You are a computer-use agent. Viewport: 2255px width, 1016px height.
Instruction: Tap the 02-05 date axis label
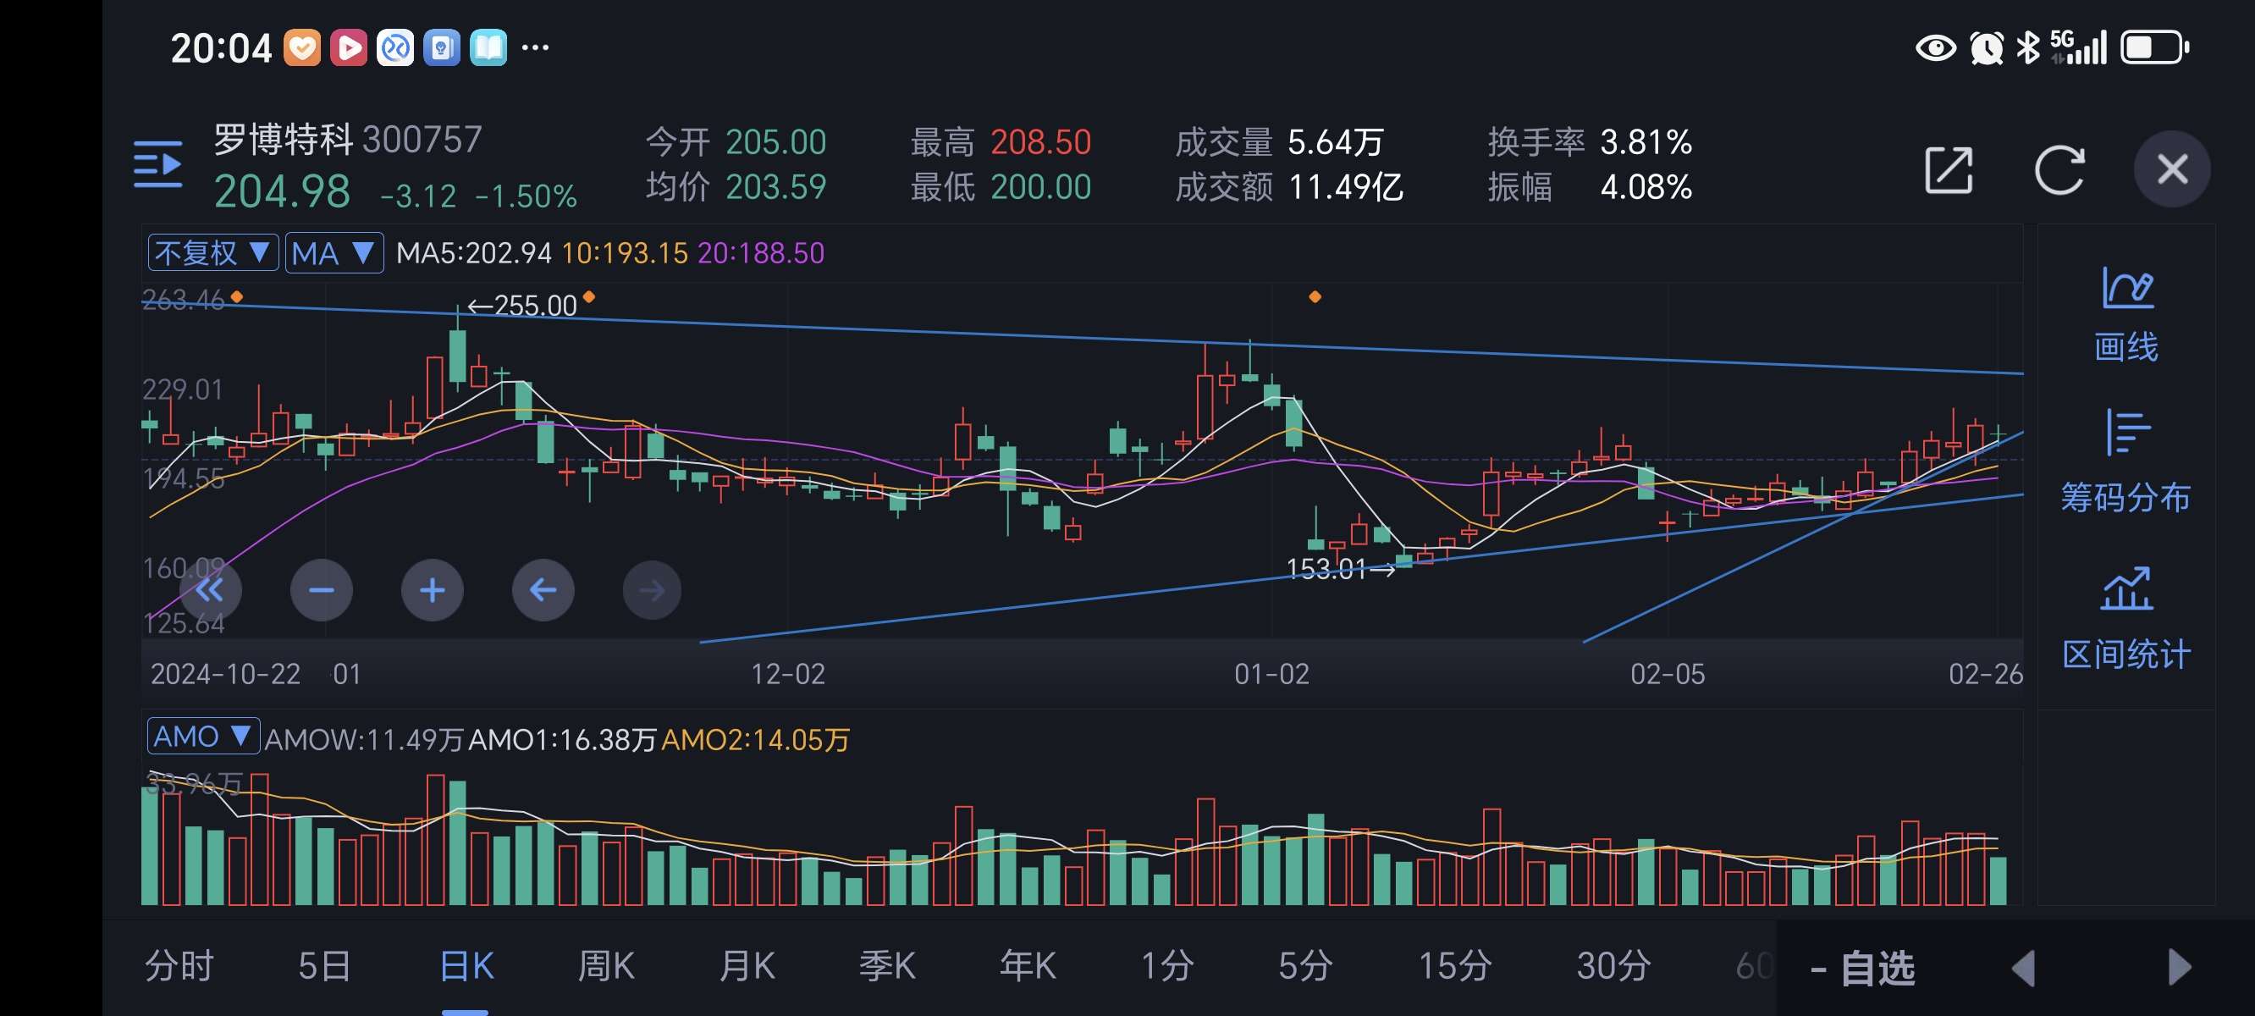point(1668,675)
